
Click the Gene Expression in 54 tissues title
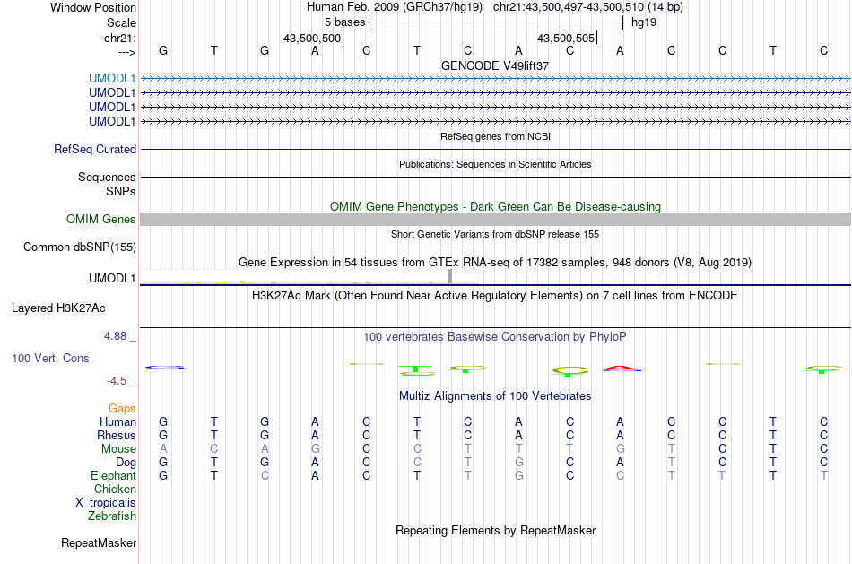tap(495, 263)
